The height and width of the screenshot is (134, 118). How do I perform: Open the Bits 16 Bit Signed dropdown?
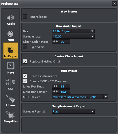point(73,31)
